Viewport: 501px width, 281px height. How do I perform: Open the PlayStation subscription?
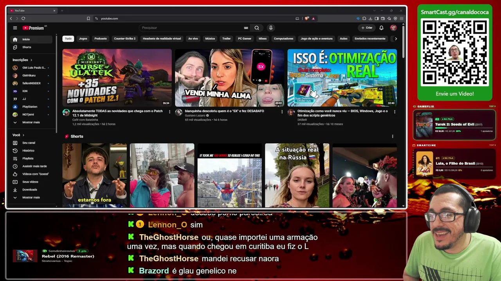(31, 107)
